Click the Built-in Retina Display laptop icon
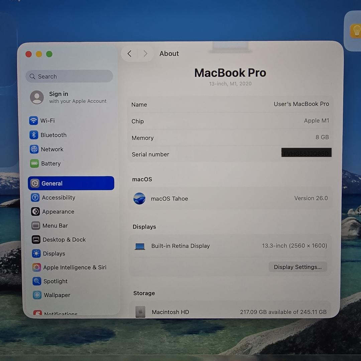 (x=140, y=246)
